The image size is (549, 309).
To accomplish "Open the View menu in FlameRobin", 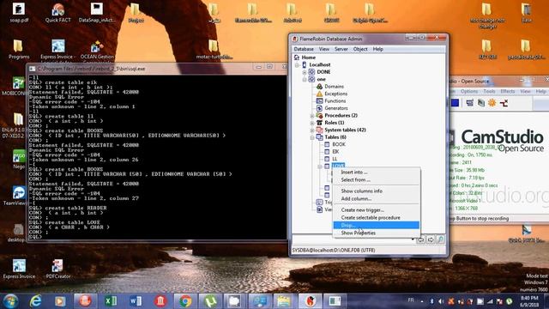I will click(324, 49).
